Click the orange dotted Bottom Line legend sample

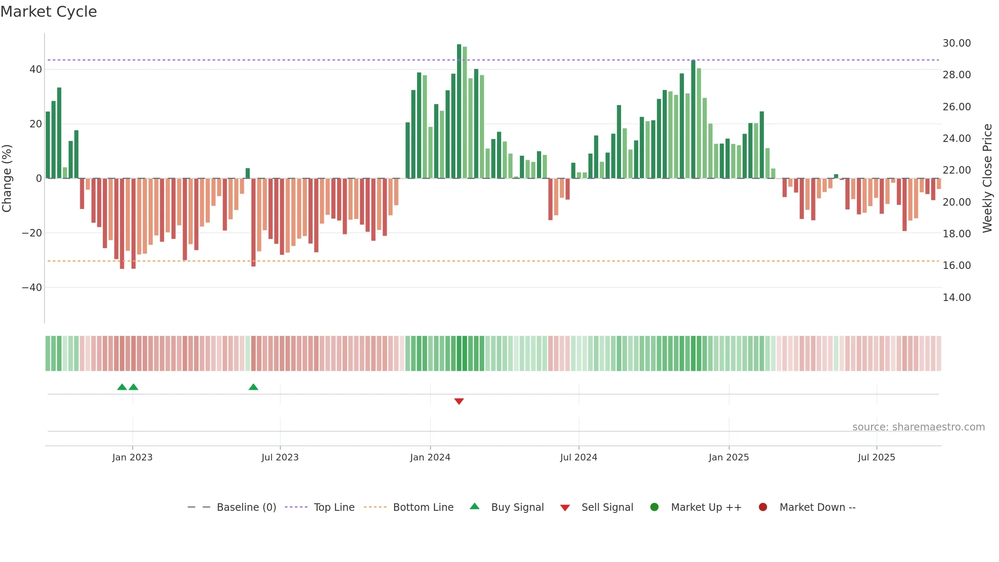375,507
